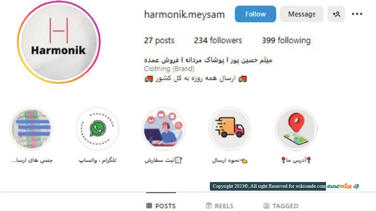Click the tagged person icon beside TAGGED

point(266,206)
